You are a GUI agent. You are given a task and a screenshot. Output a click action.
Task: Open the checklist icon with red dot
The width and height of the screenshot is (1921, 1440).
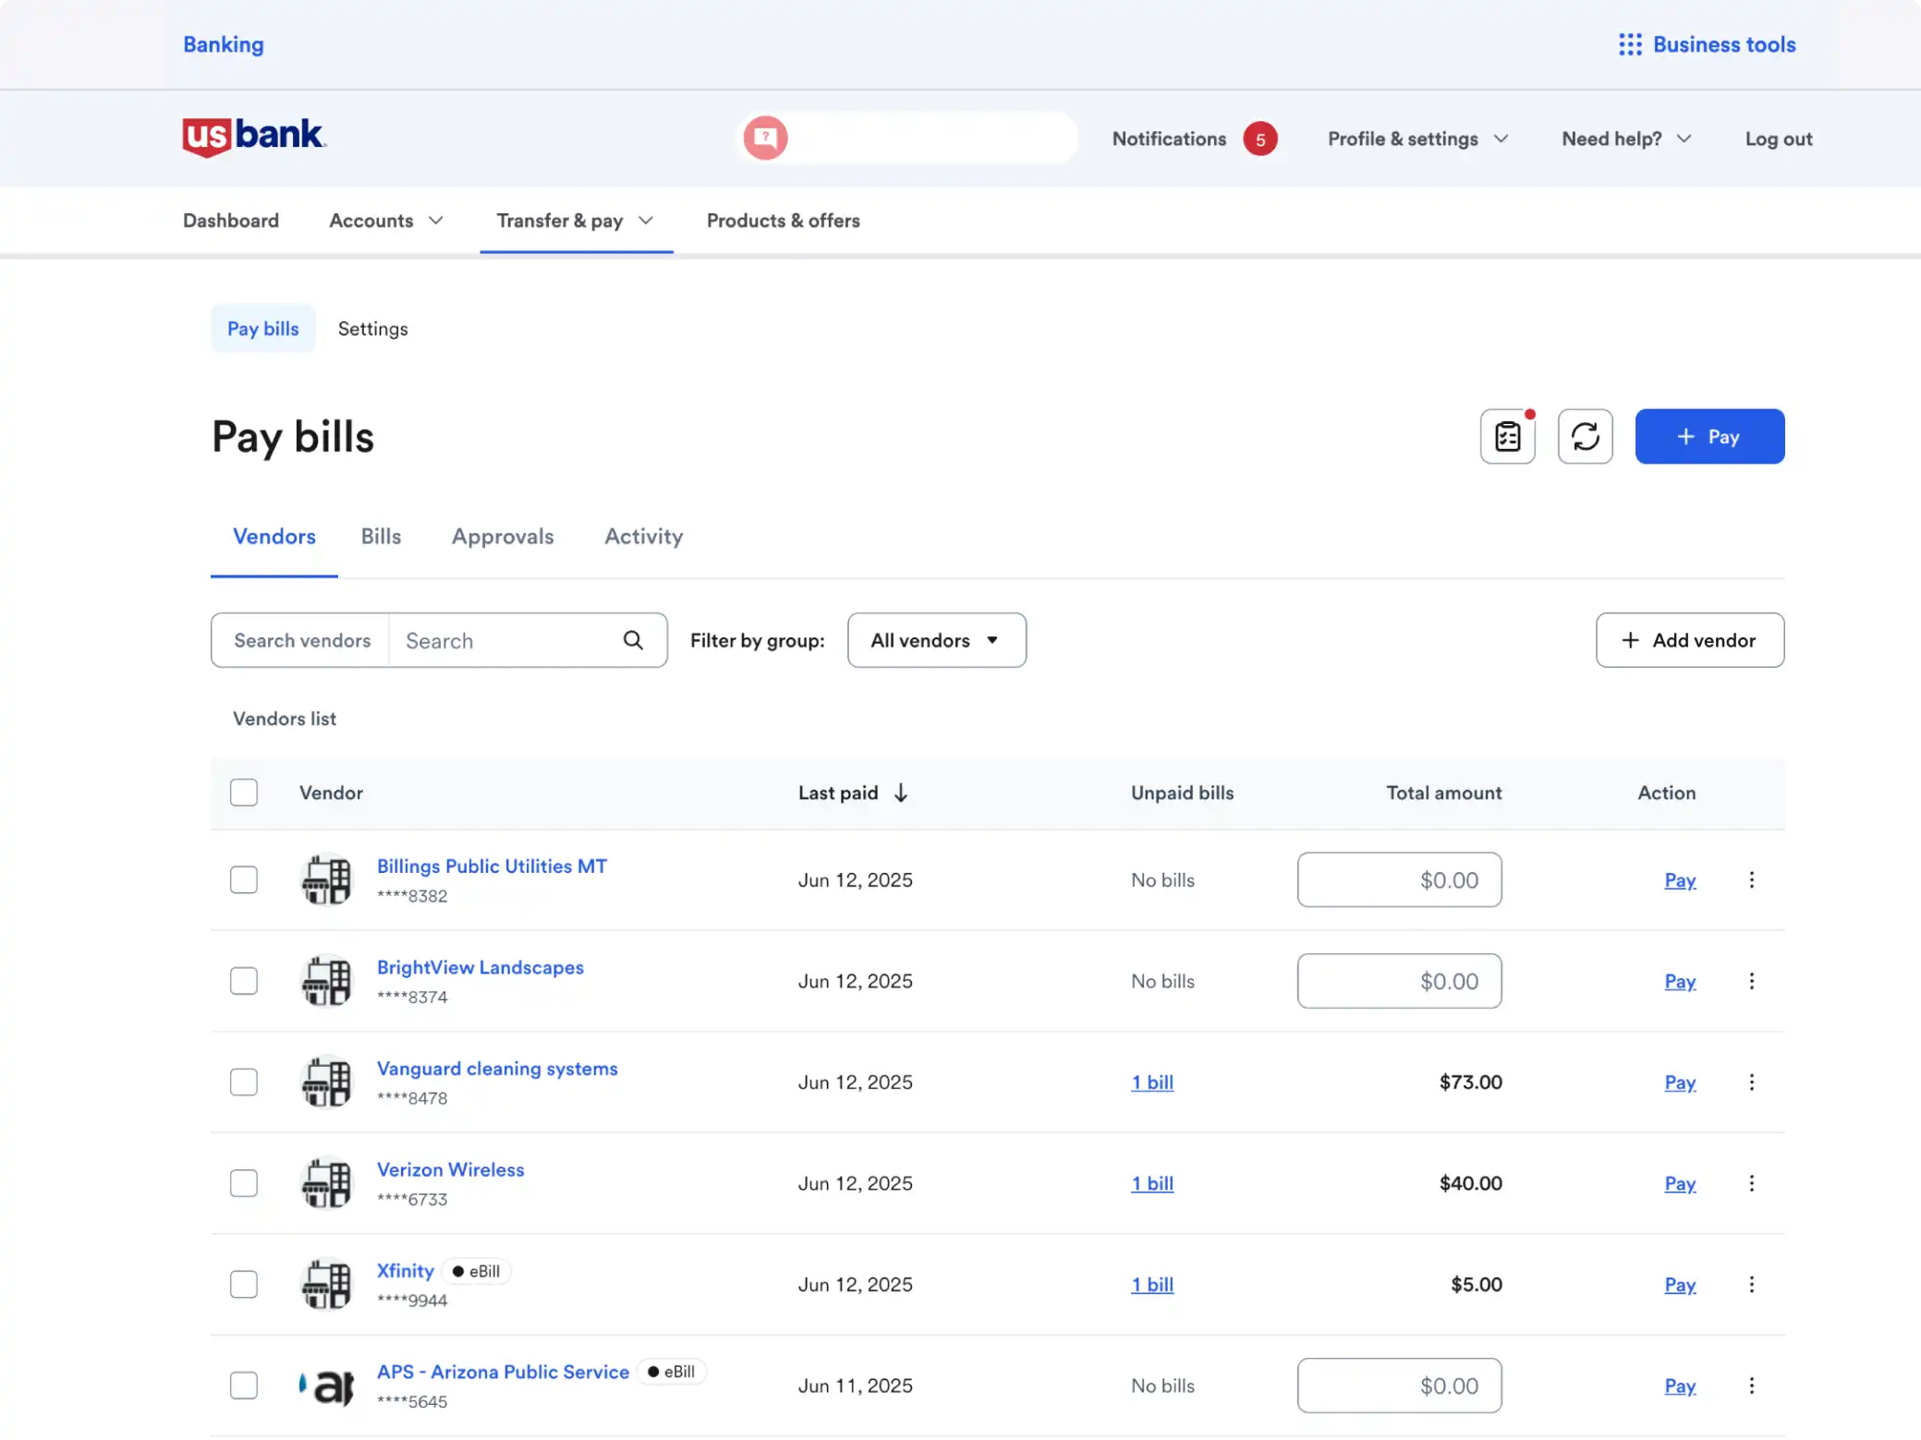point(1507,436)
